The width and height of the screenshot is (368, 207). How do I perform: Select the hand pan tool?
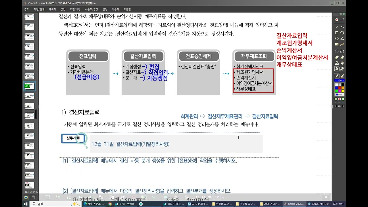pyautogui.click(x=342, y=63)
